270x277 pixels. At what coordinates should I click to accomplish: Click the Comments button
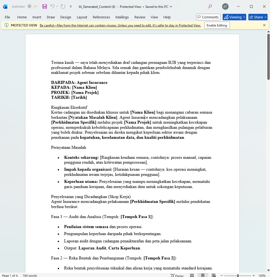pos(208,17)
